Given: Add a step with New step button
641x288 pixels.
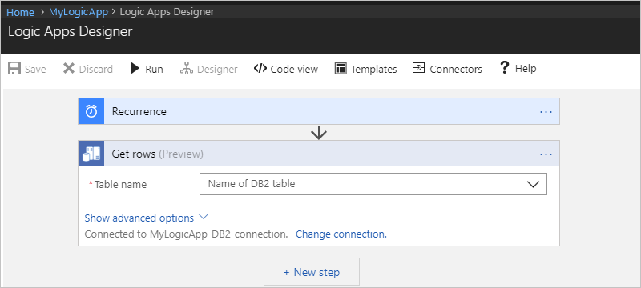Looking at the screenshot, I should [x=312, y=272].
